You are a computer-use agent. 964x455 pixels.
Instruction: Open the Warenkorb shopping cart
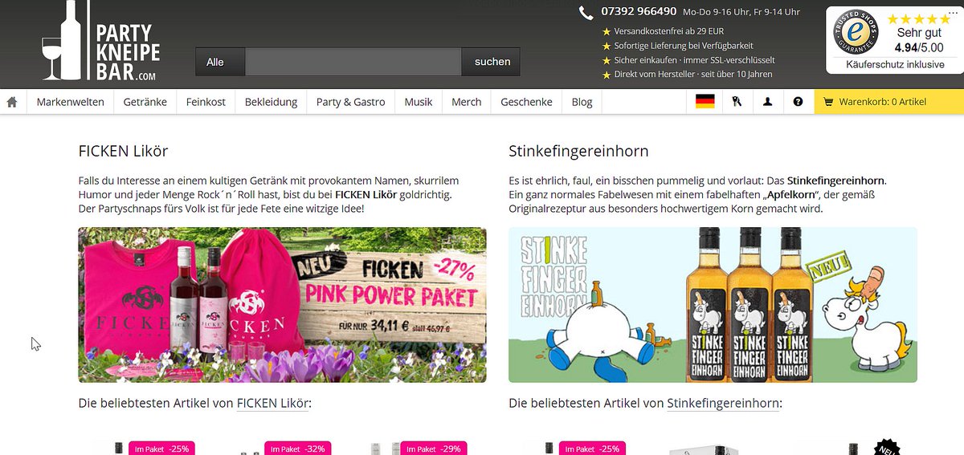[x=888, y=102]
